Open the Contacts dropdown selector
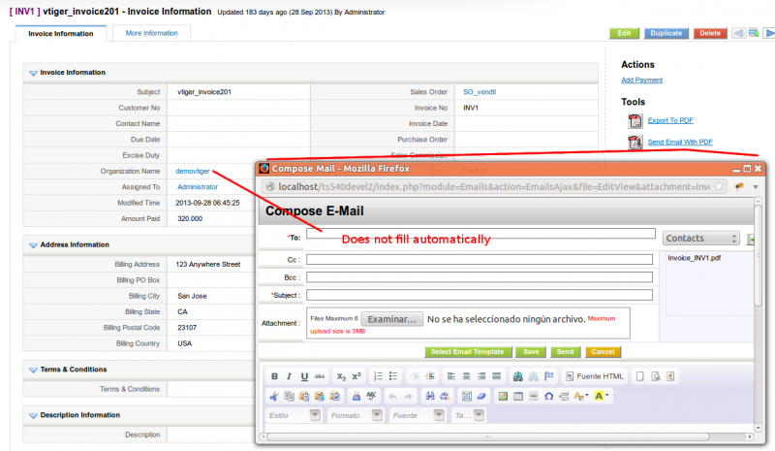This screenshot has height=451, width=775. pos(701,238)
